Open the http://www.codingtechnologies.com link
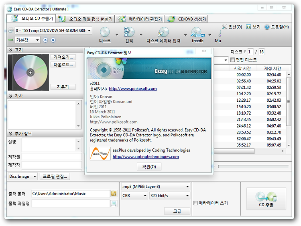The width and height of the screenshot is (301, 226). (x=146, y=157)
